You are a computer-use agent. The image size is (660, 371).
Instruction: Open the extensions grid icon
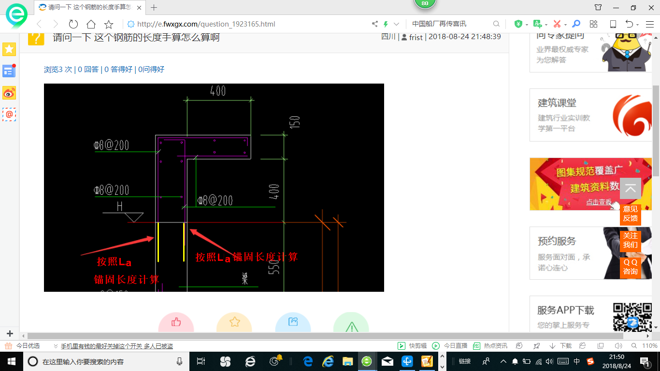pyautogui.click(x=594, y=24)
